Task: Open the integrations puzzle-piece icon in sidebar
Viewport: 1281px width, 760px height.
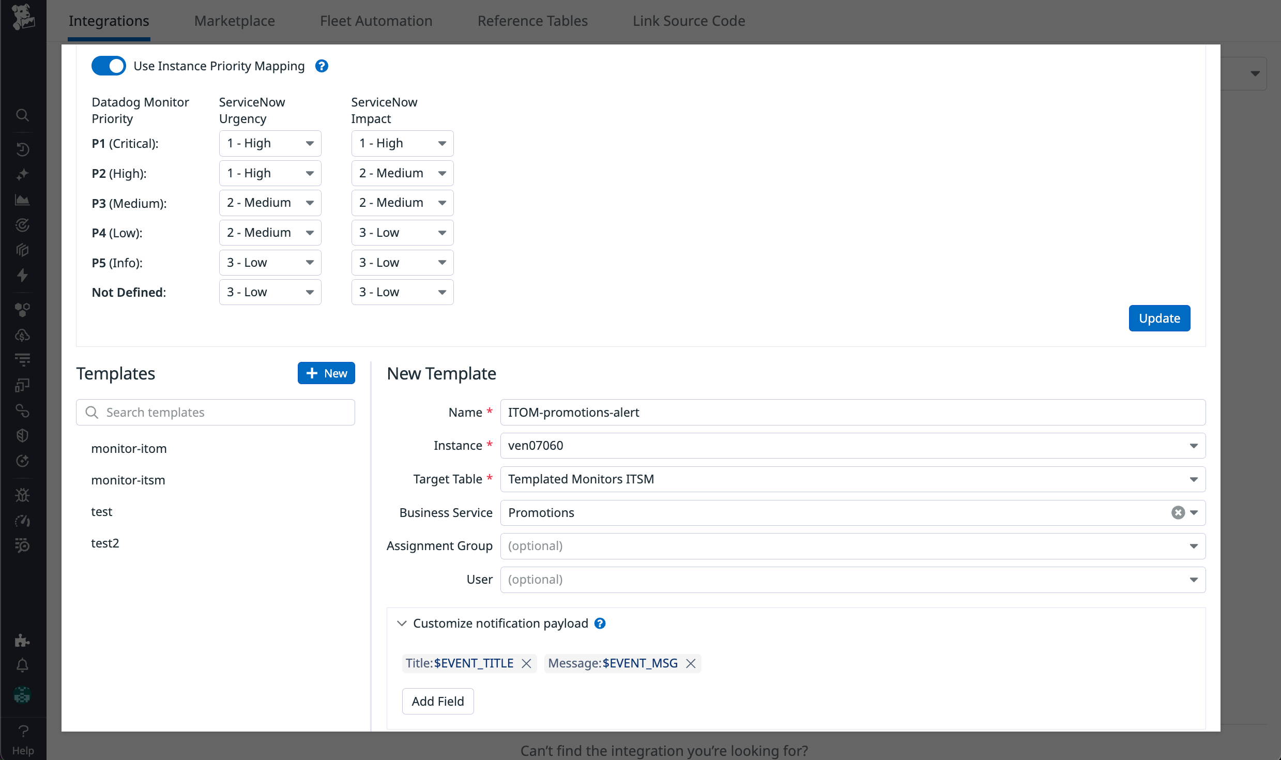Action: click(x=23, y=641)
